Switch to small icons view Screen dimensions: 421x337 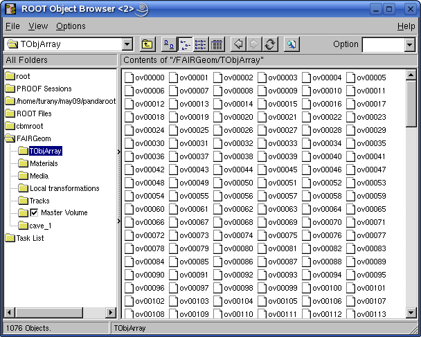pos(184,44)
